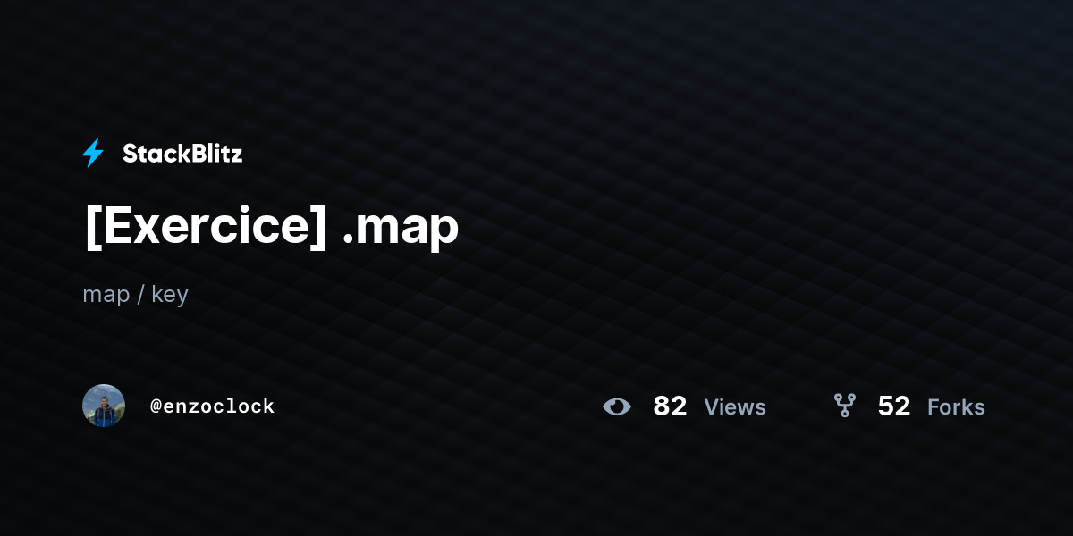Select the Forks label
This screenshot has height=536, width=1073.
click(x=956, y=406)
